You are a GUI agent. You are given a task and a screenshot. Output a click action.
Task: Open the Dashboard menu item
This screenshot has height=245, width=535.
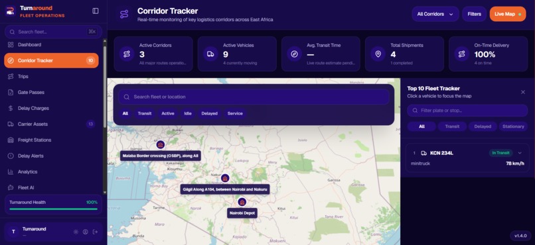click(51, 44)
